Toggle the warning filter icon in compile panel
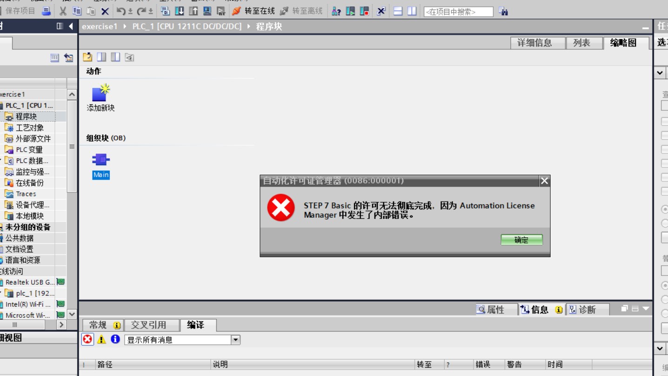 [x=101, y=339]
